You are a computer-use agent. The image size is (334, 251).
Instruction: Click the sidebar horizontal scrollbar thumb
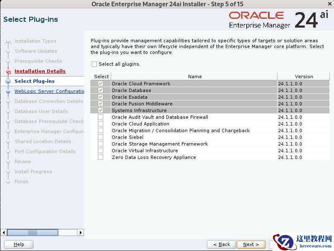point(32,233)
